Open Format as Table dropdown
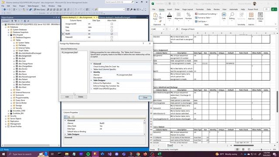The height and width of the screenshot is (157, 279). [x=203, y=17]
